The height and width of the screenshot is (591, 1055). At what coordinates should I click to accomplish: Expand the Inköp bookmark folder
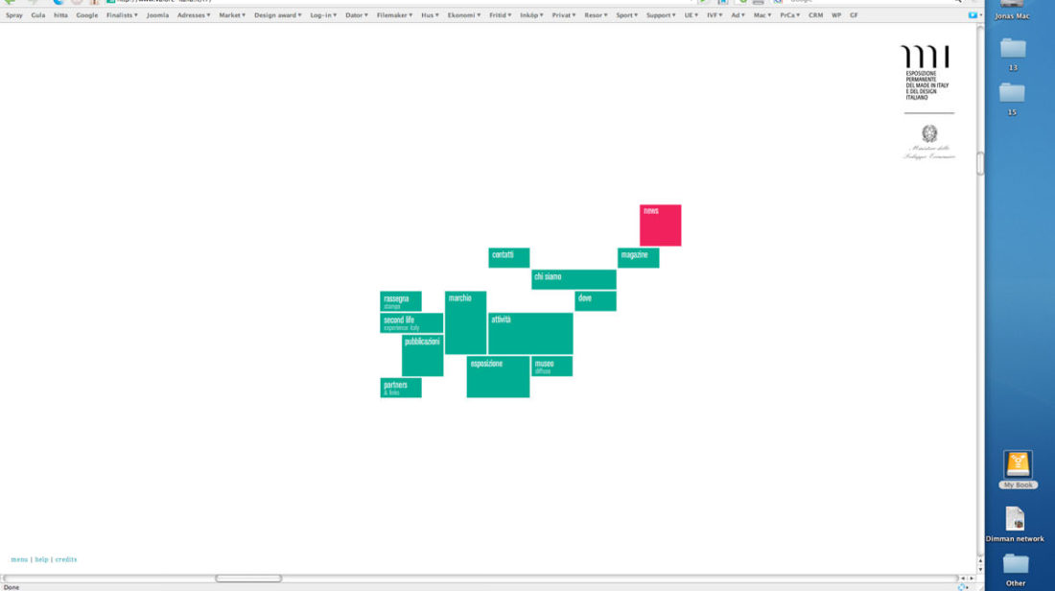531,14
